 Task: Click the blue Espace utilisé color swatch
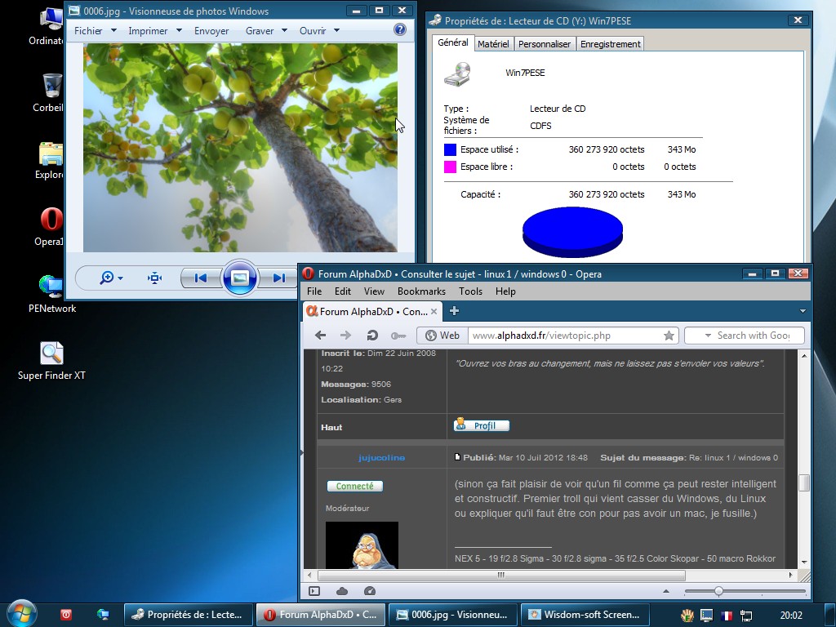point(450,150)
